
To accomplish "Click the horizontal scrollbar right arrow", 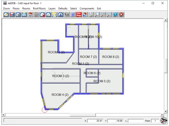I will point(162,115).
